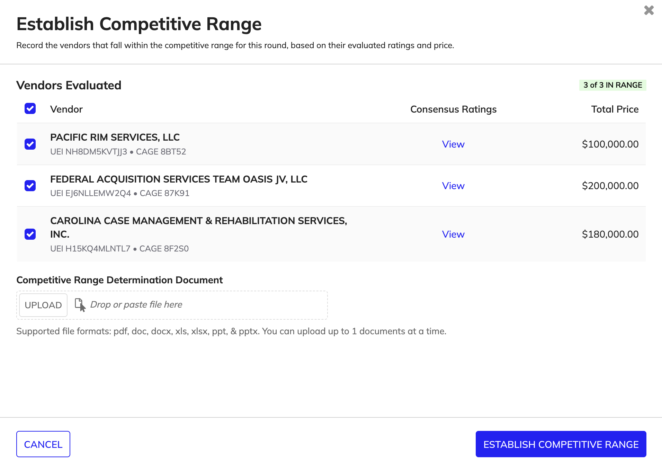Click Competitive Range Determination Document label

click(119, 280)
